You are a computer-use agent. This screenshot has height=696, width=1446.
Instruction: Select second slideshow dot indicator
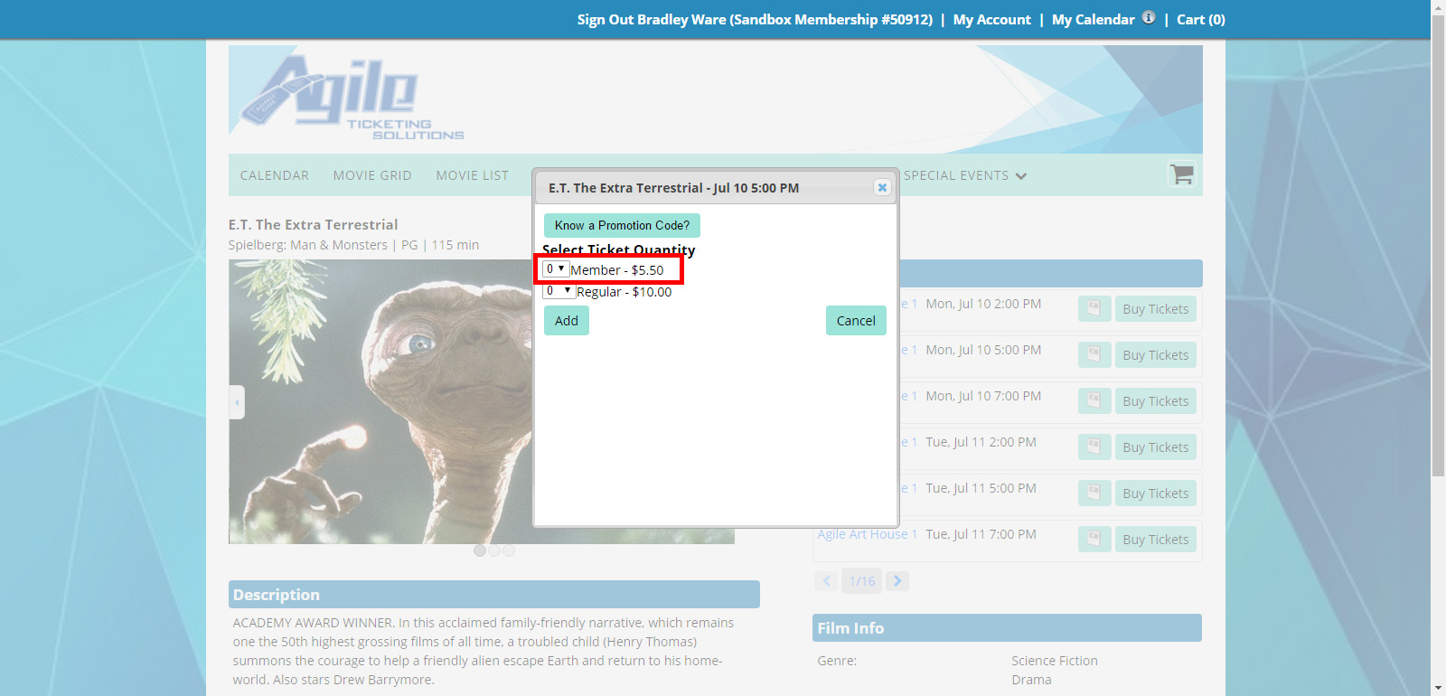[x=494, y=550]
